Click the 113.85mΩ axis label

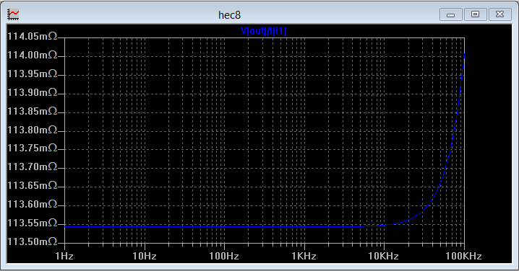(33, 111)
